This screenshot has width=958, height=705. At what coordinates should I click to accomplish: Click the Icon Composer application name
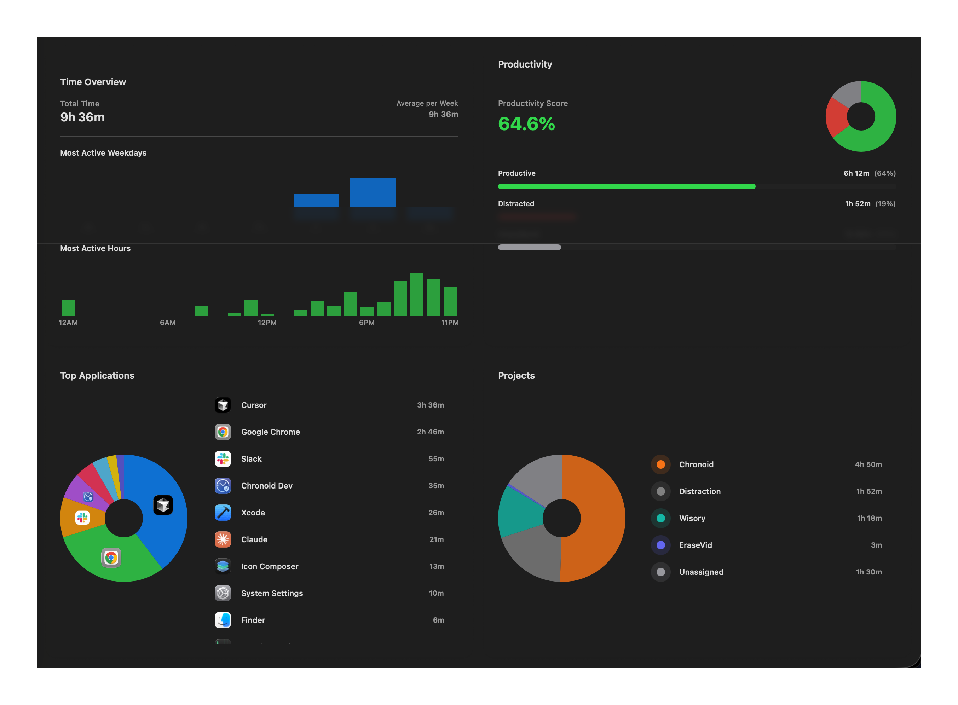(270, 566)
